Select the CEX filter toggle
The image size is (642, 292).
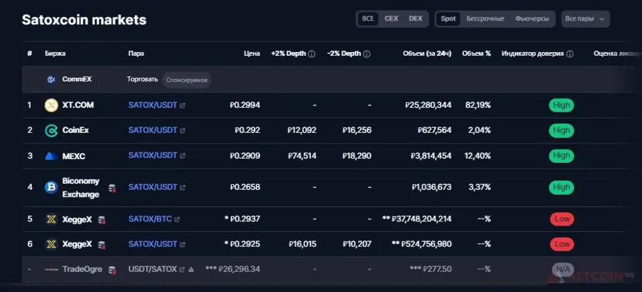click(x=391, y=19)
